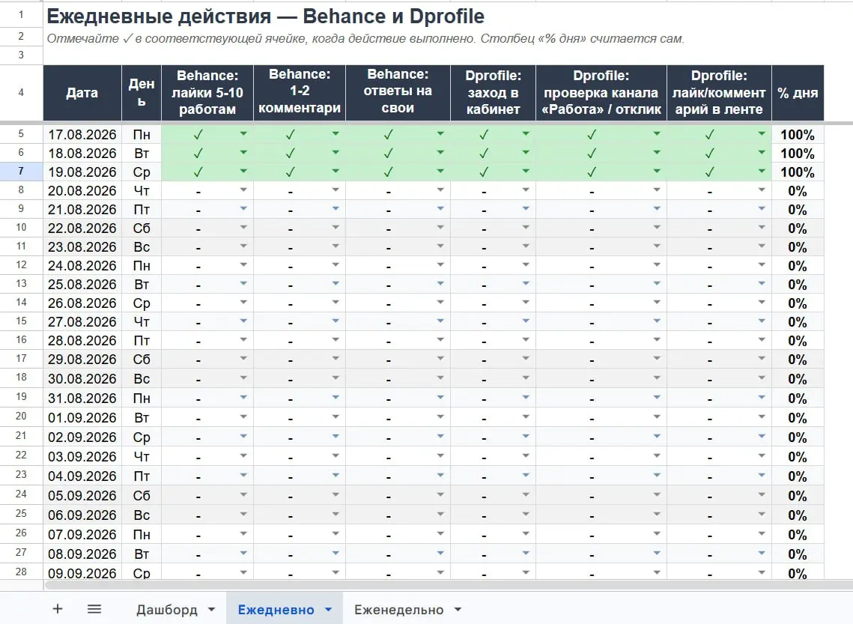Click the 0% cell for 03.09.2026

(798, 456)
